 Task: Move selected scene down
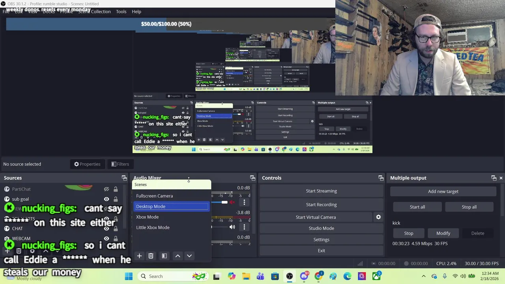(189, 256)
